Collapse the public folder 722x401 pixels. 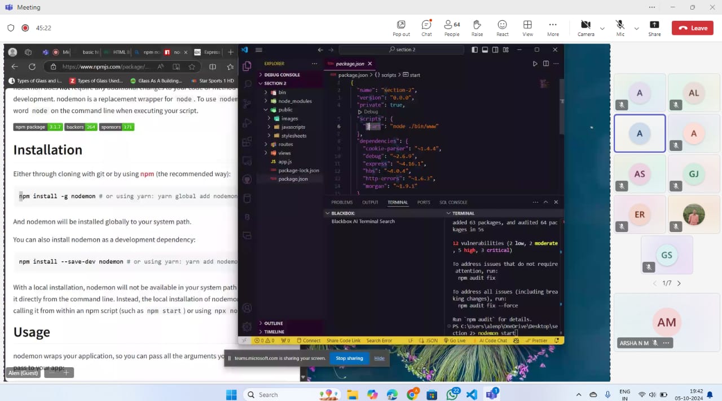point(290,110)
